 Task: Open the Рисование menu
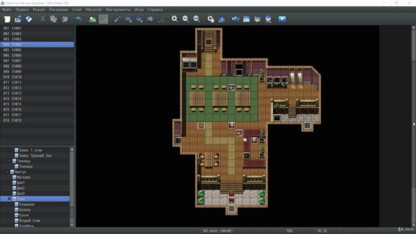coord(58,10)
